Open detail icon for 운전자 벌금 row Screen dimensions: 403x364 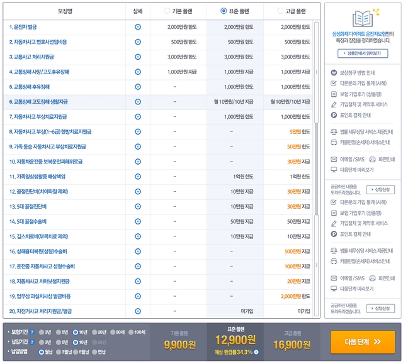tap(138, 26)
